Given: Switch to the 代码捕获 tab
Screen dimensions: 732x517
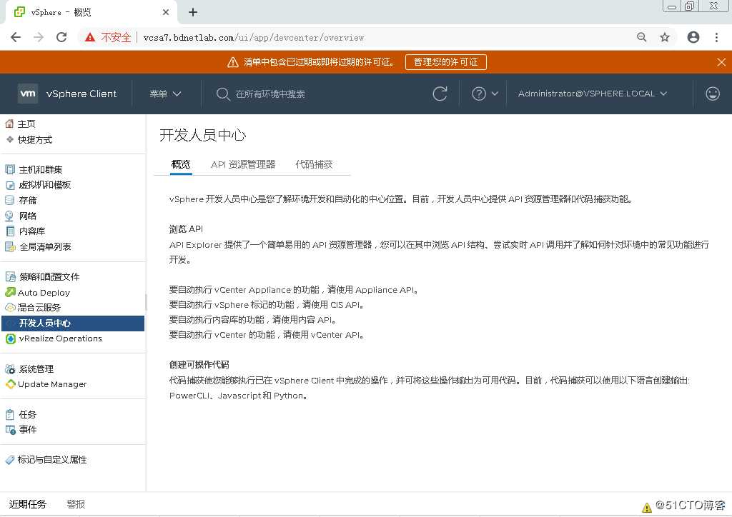Looking at the screenshot, I should click(314, 164).
